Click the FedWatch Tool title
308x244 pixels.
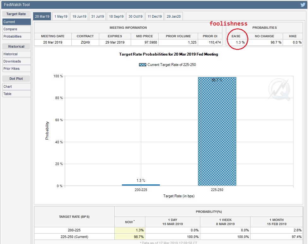[x=17, y=4]
